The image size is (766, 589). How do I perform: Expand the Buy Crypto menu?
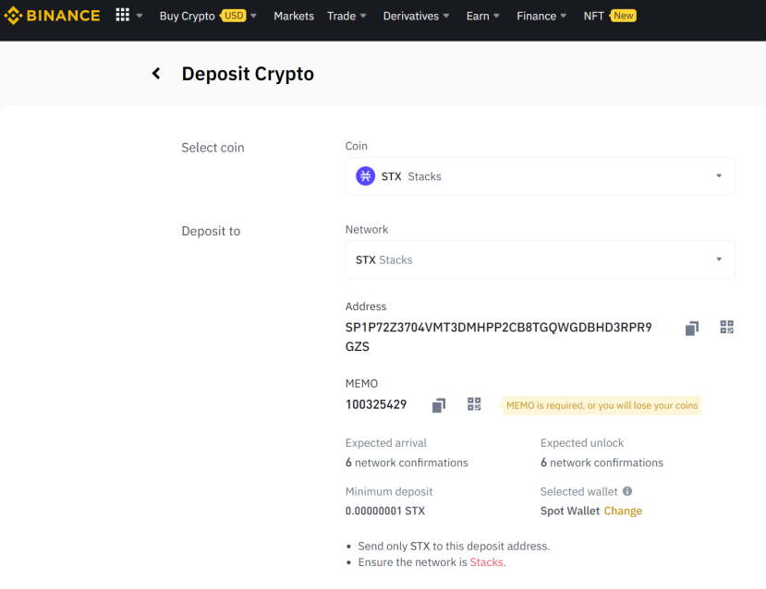pos(208,16)
